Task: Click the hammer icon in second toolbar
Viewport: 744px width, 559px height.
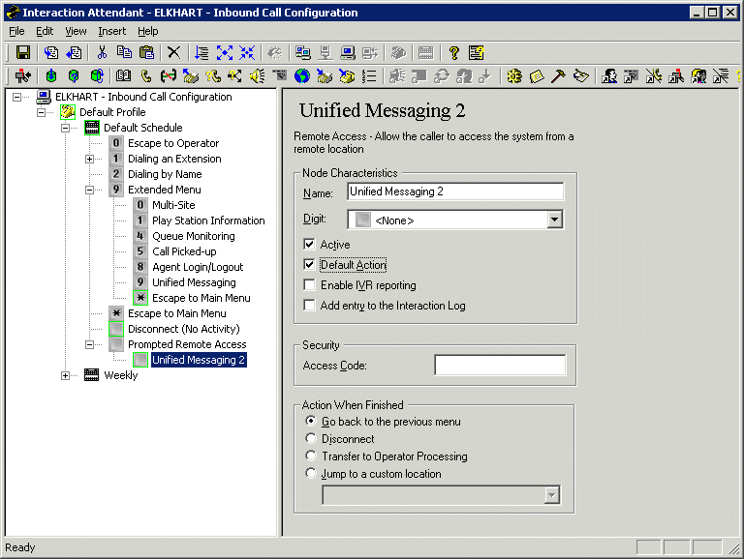Action: pos(558,75)
